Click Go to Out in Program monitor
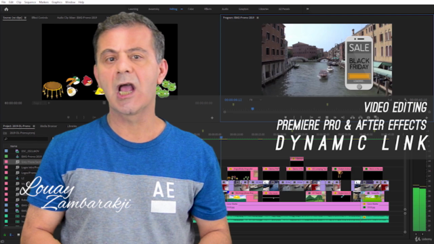This screenshot has height=244, width=434. tap(342, 117)
